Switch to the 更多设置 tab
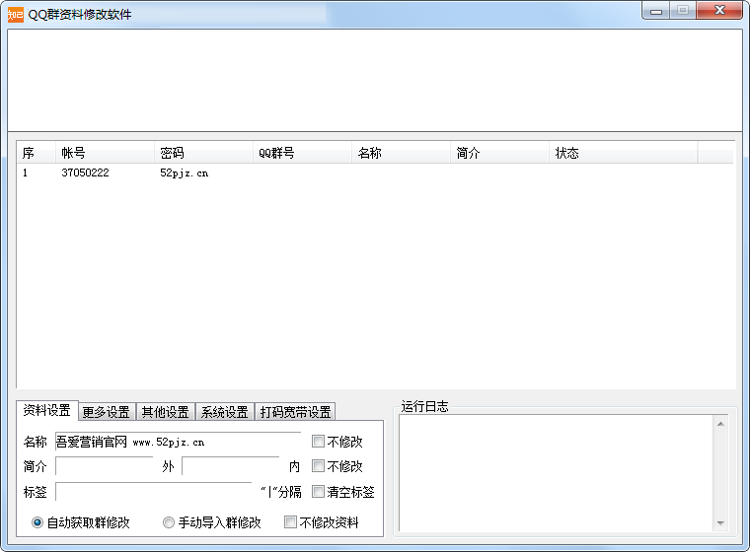Screen dimensions: 750x552 pos(106,412)
